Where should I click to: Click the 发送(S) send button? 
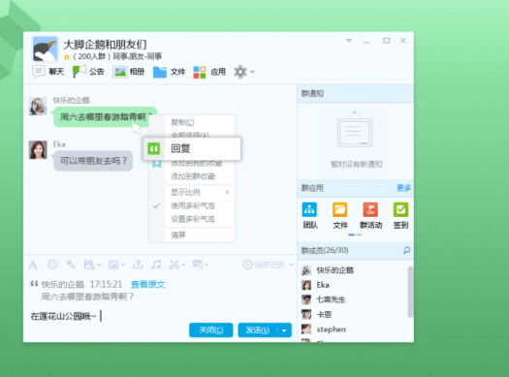coord(258,330)
